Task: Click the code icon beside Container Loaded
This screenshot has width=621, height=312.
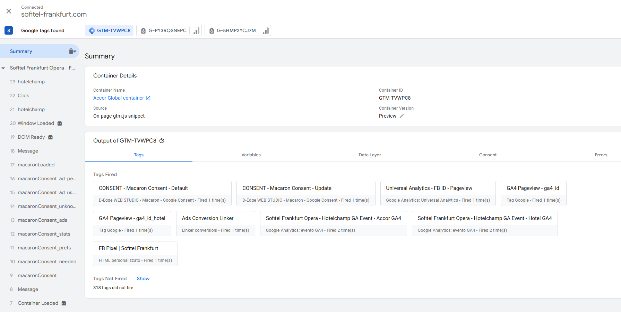Action: click(64, 303)
